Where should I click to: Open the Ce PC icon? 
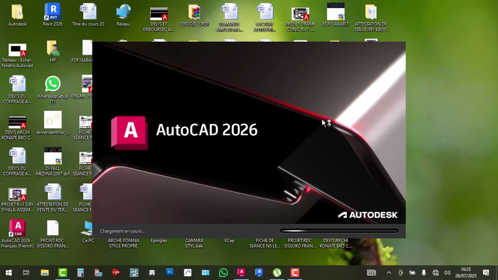tap(88, 231)
